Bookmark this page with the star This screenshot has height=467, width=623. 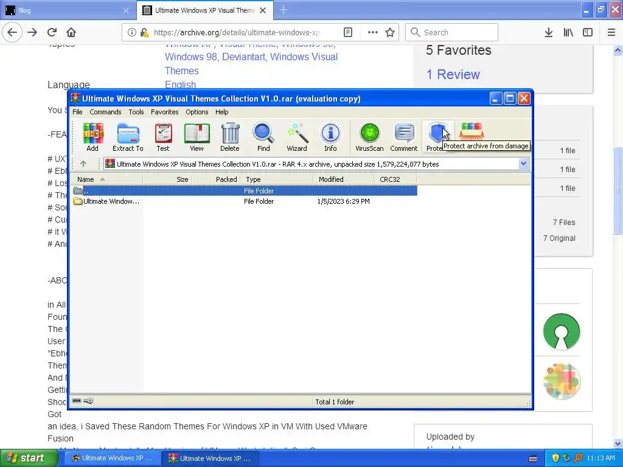[390, 32]
